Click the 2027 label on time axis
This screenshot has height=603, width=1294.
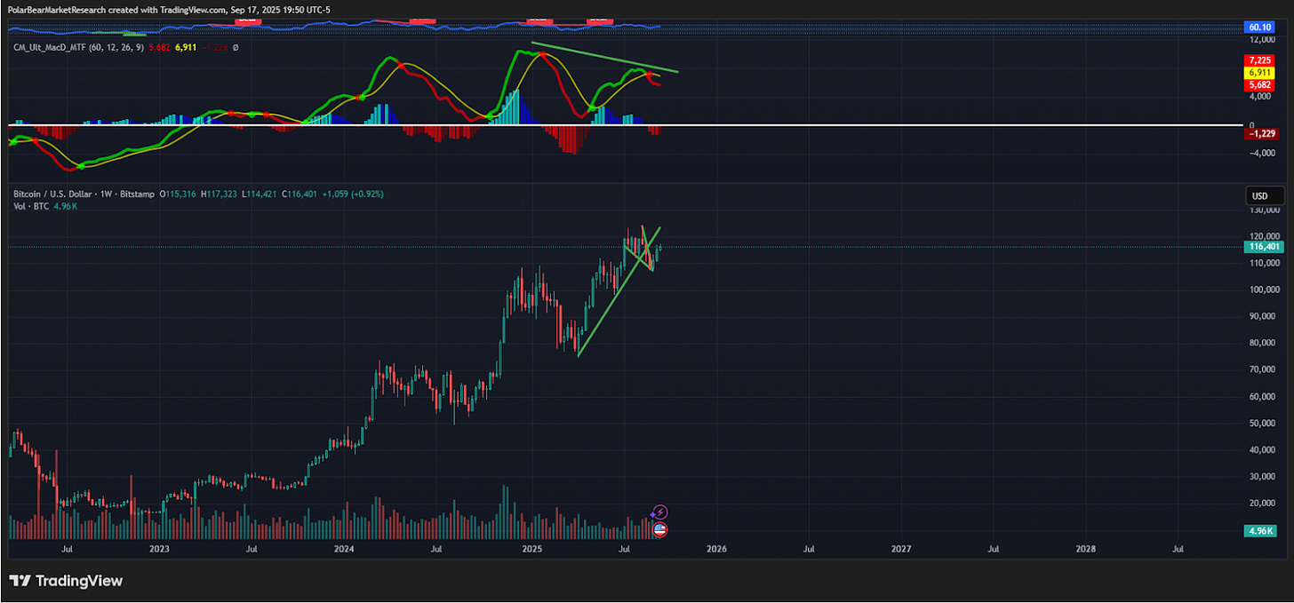901,550
